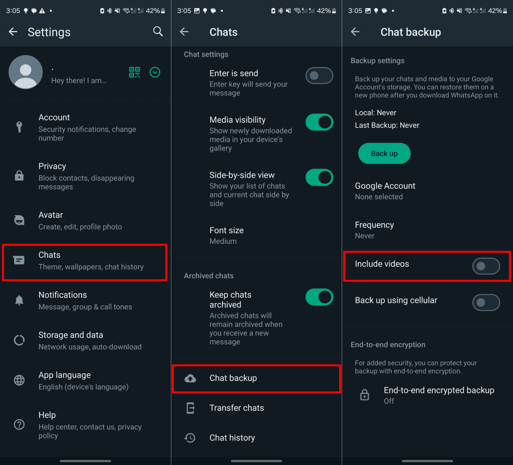Select Google Account for backup
The image size is (513, 465).
385,191
